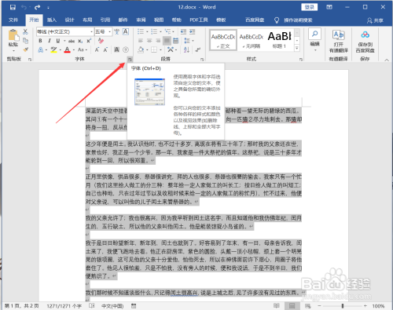
Task: Click the Clear Formatting eraser icon
Action: click(101, 41)
